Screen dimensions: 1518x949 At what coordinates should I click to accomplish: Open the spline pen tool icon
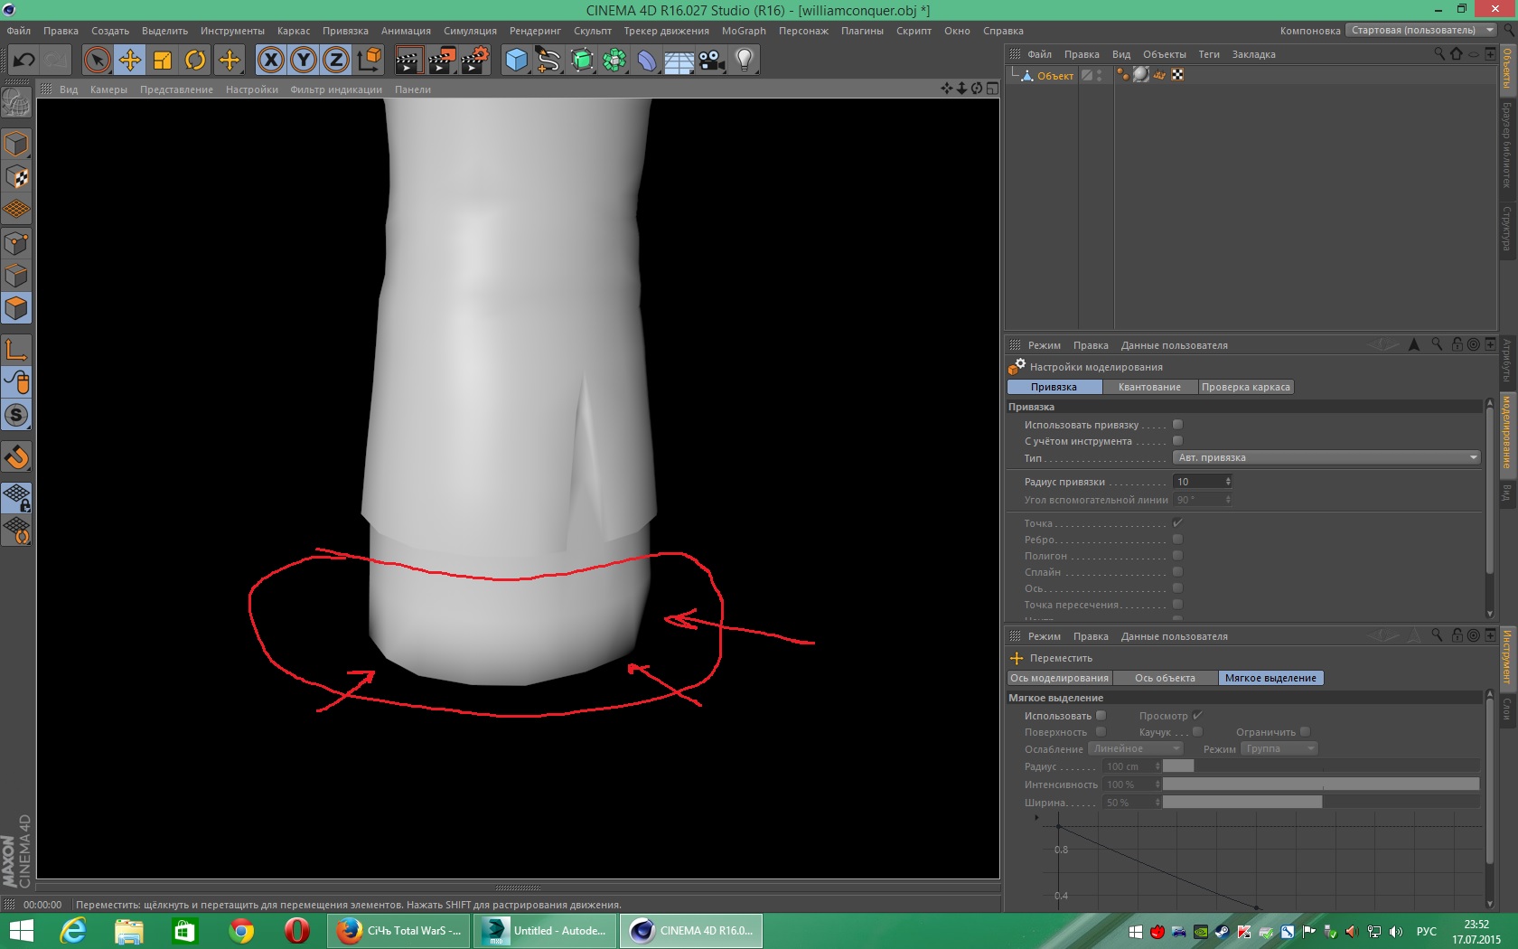[x=548, y=61]
